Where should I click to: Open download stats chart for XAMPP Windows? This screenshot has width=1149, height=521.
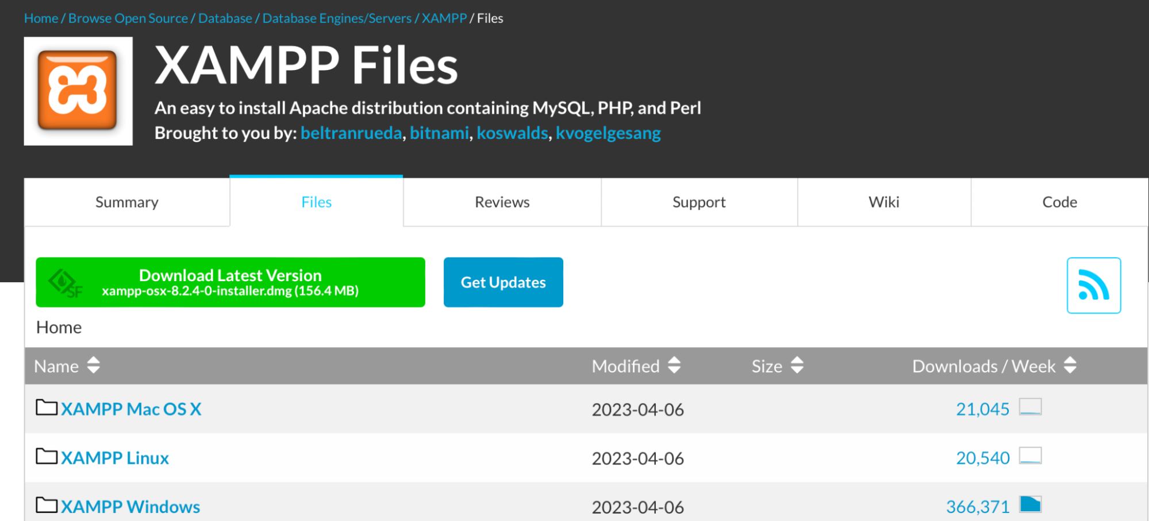pos(1030,504)
